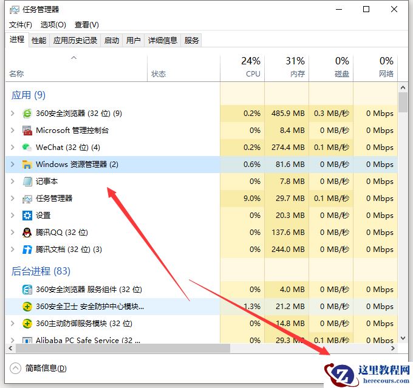Open the 查看(V) menu
413x388 pixels.
[87, 25]
